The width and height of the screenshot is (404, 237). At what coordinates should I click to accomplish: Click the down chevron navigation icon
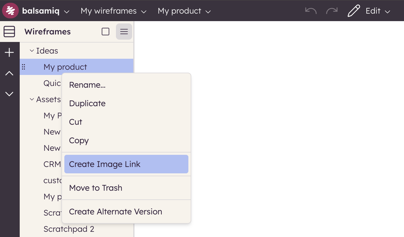(9, 94)
